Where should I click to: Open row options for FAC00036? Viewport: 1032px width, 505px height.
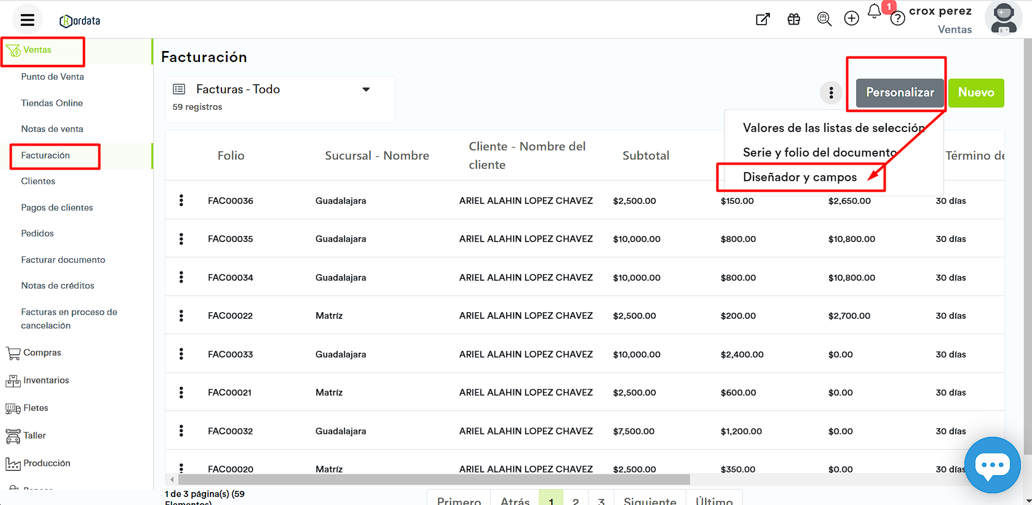[181, 200]
